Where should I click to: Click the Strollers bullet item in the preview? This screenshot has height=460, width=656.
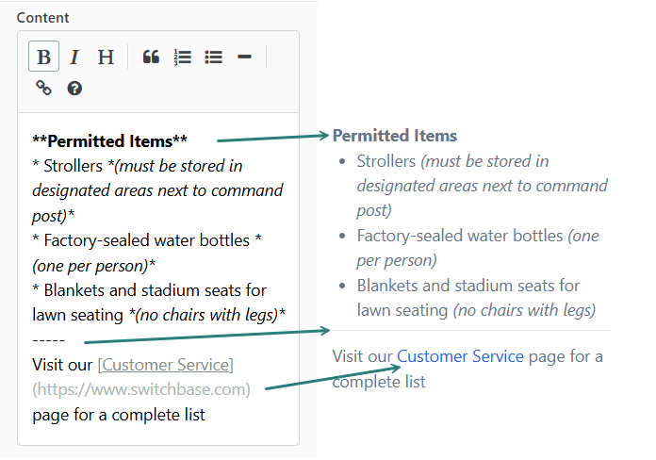tap(386, 161)
